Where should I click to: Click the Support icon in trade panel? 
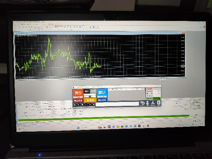(148, 103)
